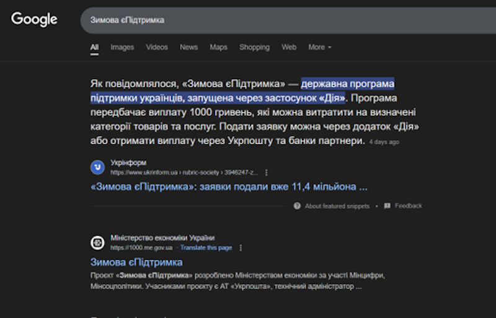Go to the News tab
This screenshot has width=496, height=318.
point(189,47)
